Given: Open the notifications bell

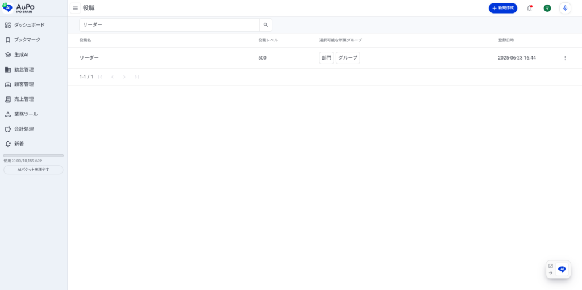Looking at the screenshot, I should (x=529, y=8).
